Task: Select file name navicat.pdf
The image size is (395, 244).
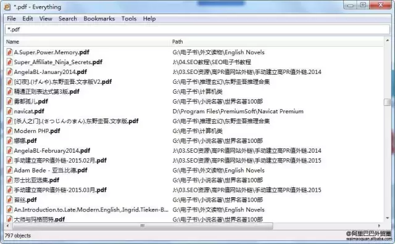Action: (x=29, y=111)
